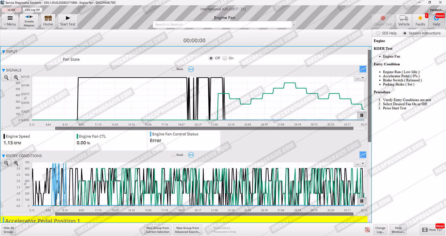The image size is (446, 236).
Task: Click New Group from Advanced Search button
Action: click(187, 230)
